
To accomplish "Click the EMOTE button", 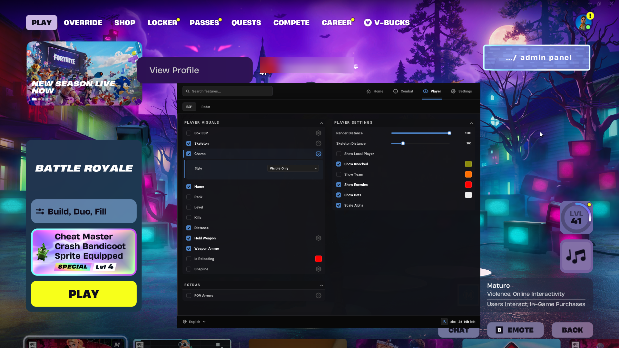I will coord(515,330).
